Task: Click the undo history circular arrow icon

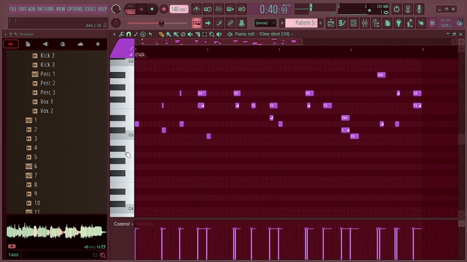Action: (397, 9)
